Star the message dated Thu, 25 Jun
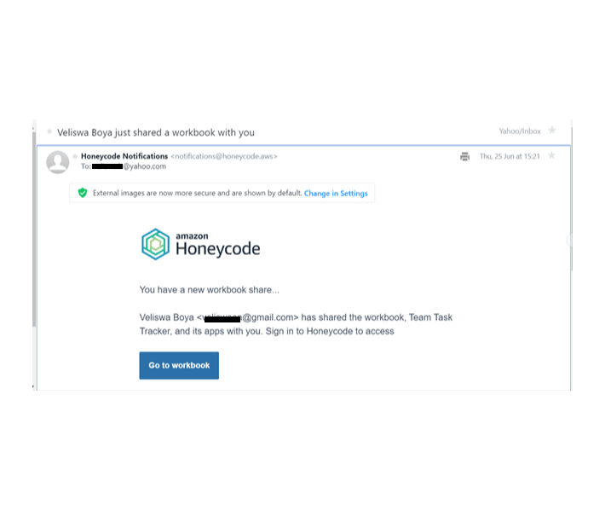Screen dimensions: 605x511 [x=552, y=155]
